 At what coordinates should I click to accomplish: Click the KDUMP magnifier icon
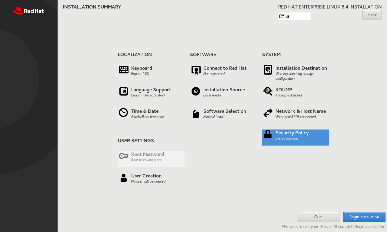click(268, 91)
